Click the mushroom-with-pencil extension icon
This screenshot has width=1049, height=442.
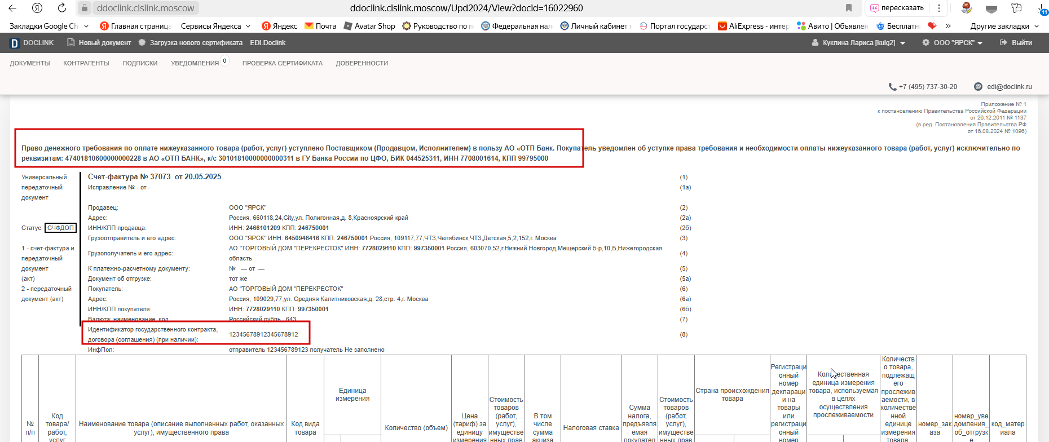tap(967, 8)
